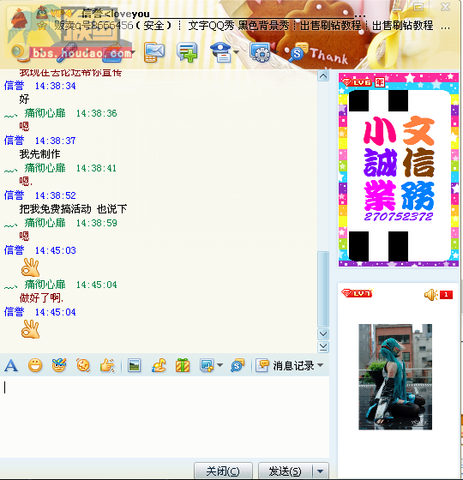Viewport: 463px width, 480px height.
Task: Click the contact name 信誉<loveyou
Action: coord(116,14)
